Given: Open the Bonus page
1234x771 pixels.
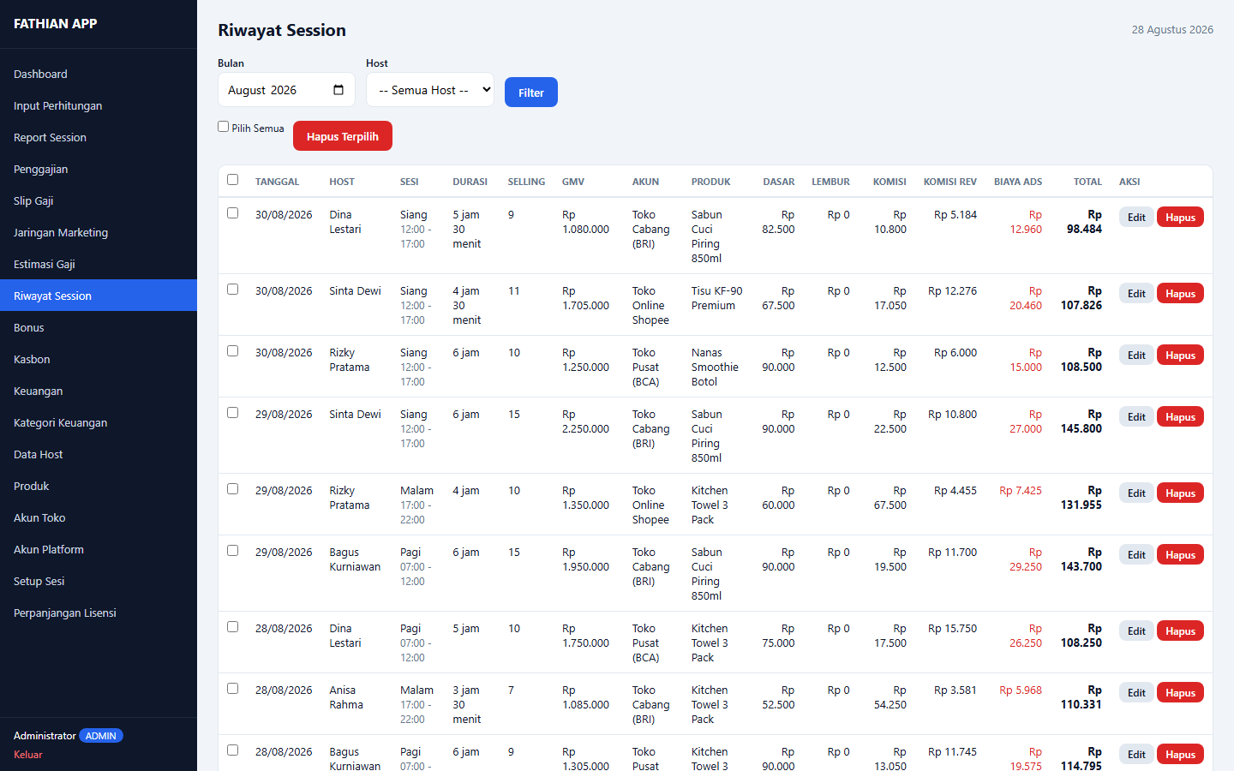Looking at the screenshot, I should pyautogui.click(x=99, y=327).
